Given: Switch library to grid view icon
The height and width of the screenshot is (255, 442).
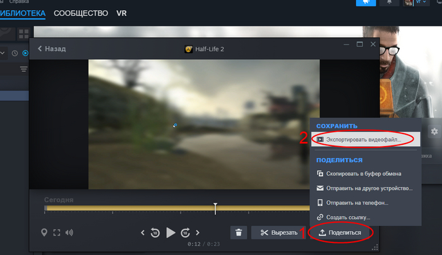Looking at the screenshot, I should click(24, 34).
